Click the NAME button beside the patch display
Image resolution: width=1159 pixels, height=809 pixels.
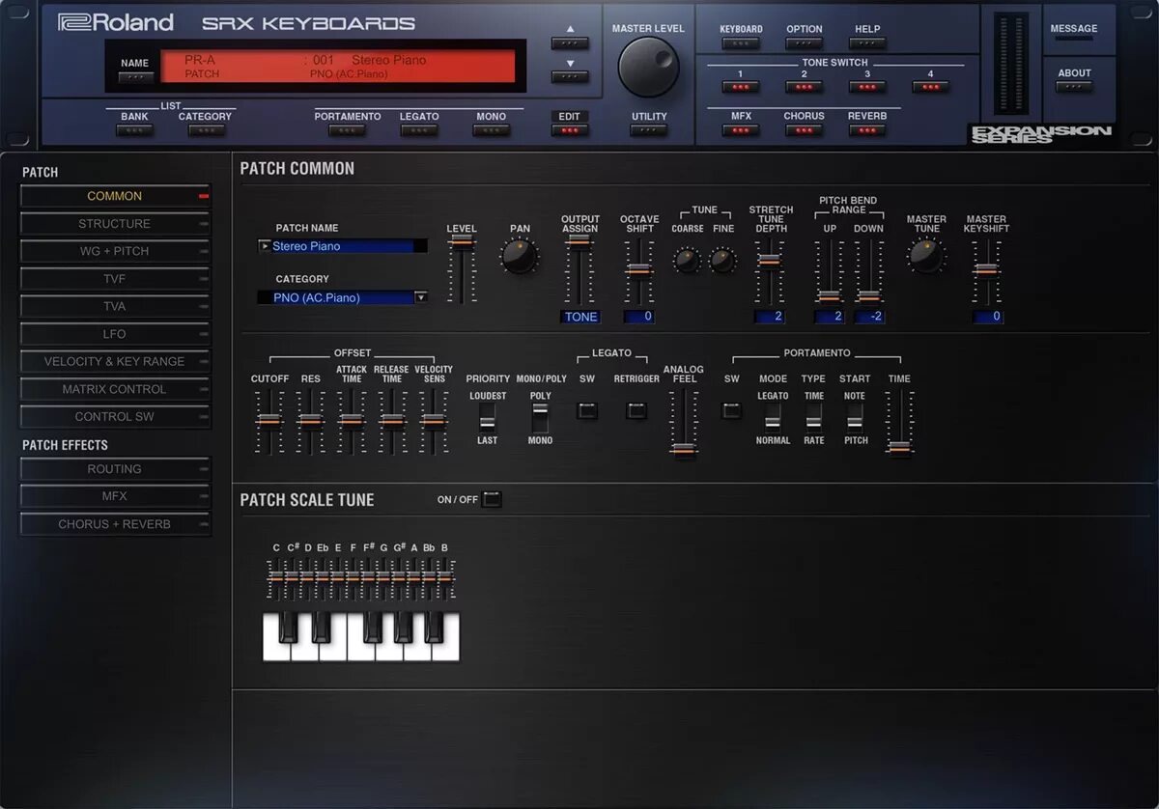[135, 76]
